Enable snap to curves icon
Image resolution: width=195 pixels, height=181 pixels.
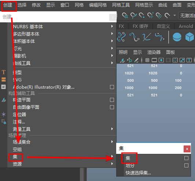(133, 15)
